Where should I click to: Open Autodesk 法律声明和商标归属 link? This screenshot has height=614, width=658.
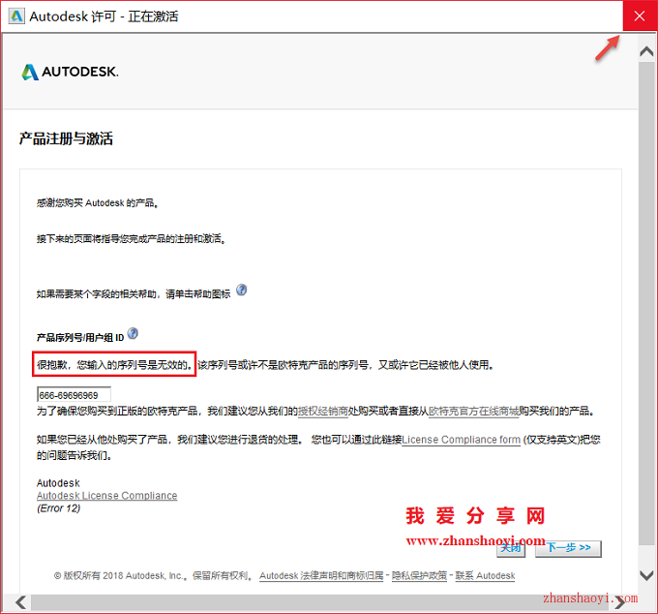pos(321,576)
